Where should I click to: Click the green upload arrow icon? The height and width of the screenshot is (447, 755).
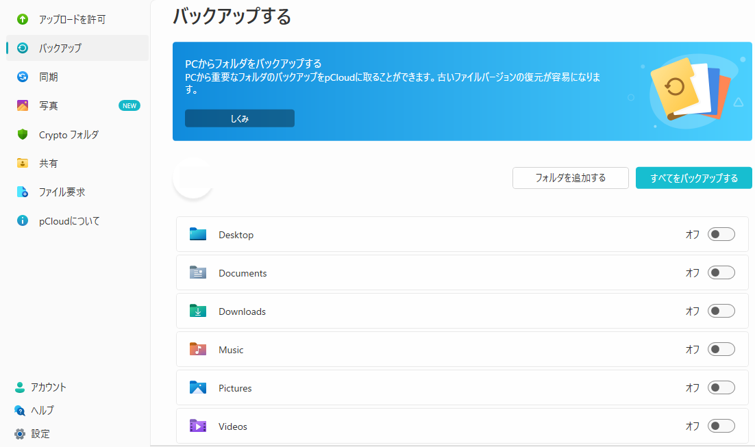click(x=23, y=19)
